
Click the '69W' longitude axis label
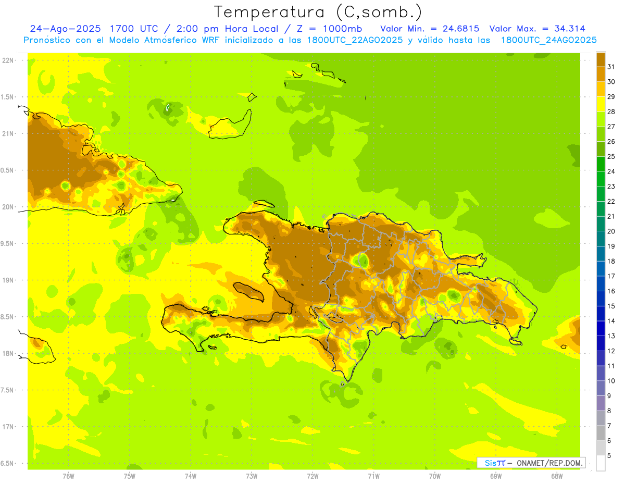click(x=496, y=477)
